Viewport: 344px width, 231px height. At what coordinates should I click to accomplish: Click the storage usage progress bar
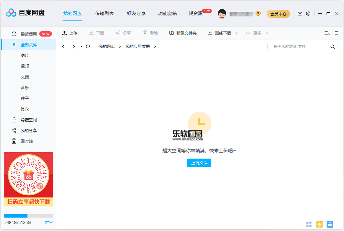pos(28,216)
